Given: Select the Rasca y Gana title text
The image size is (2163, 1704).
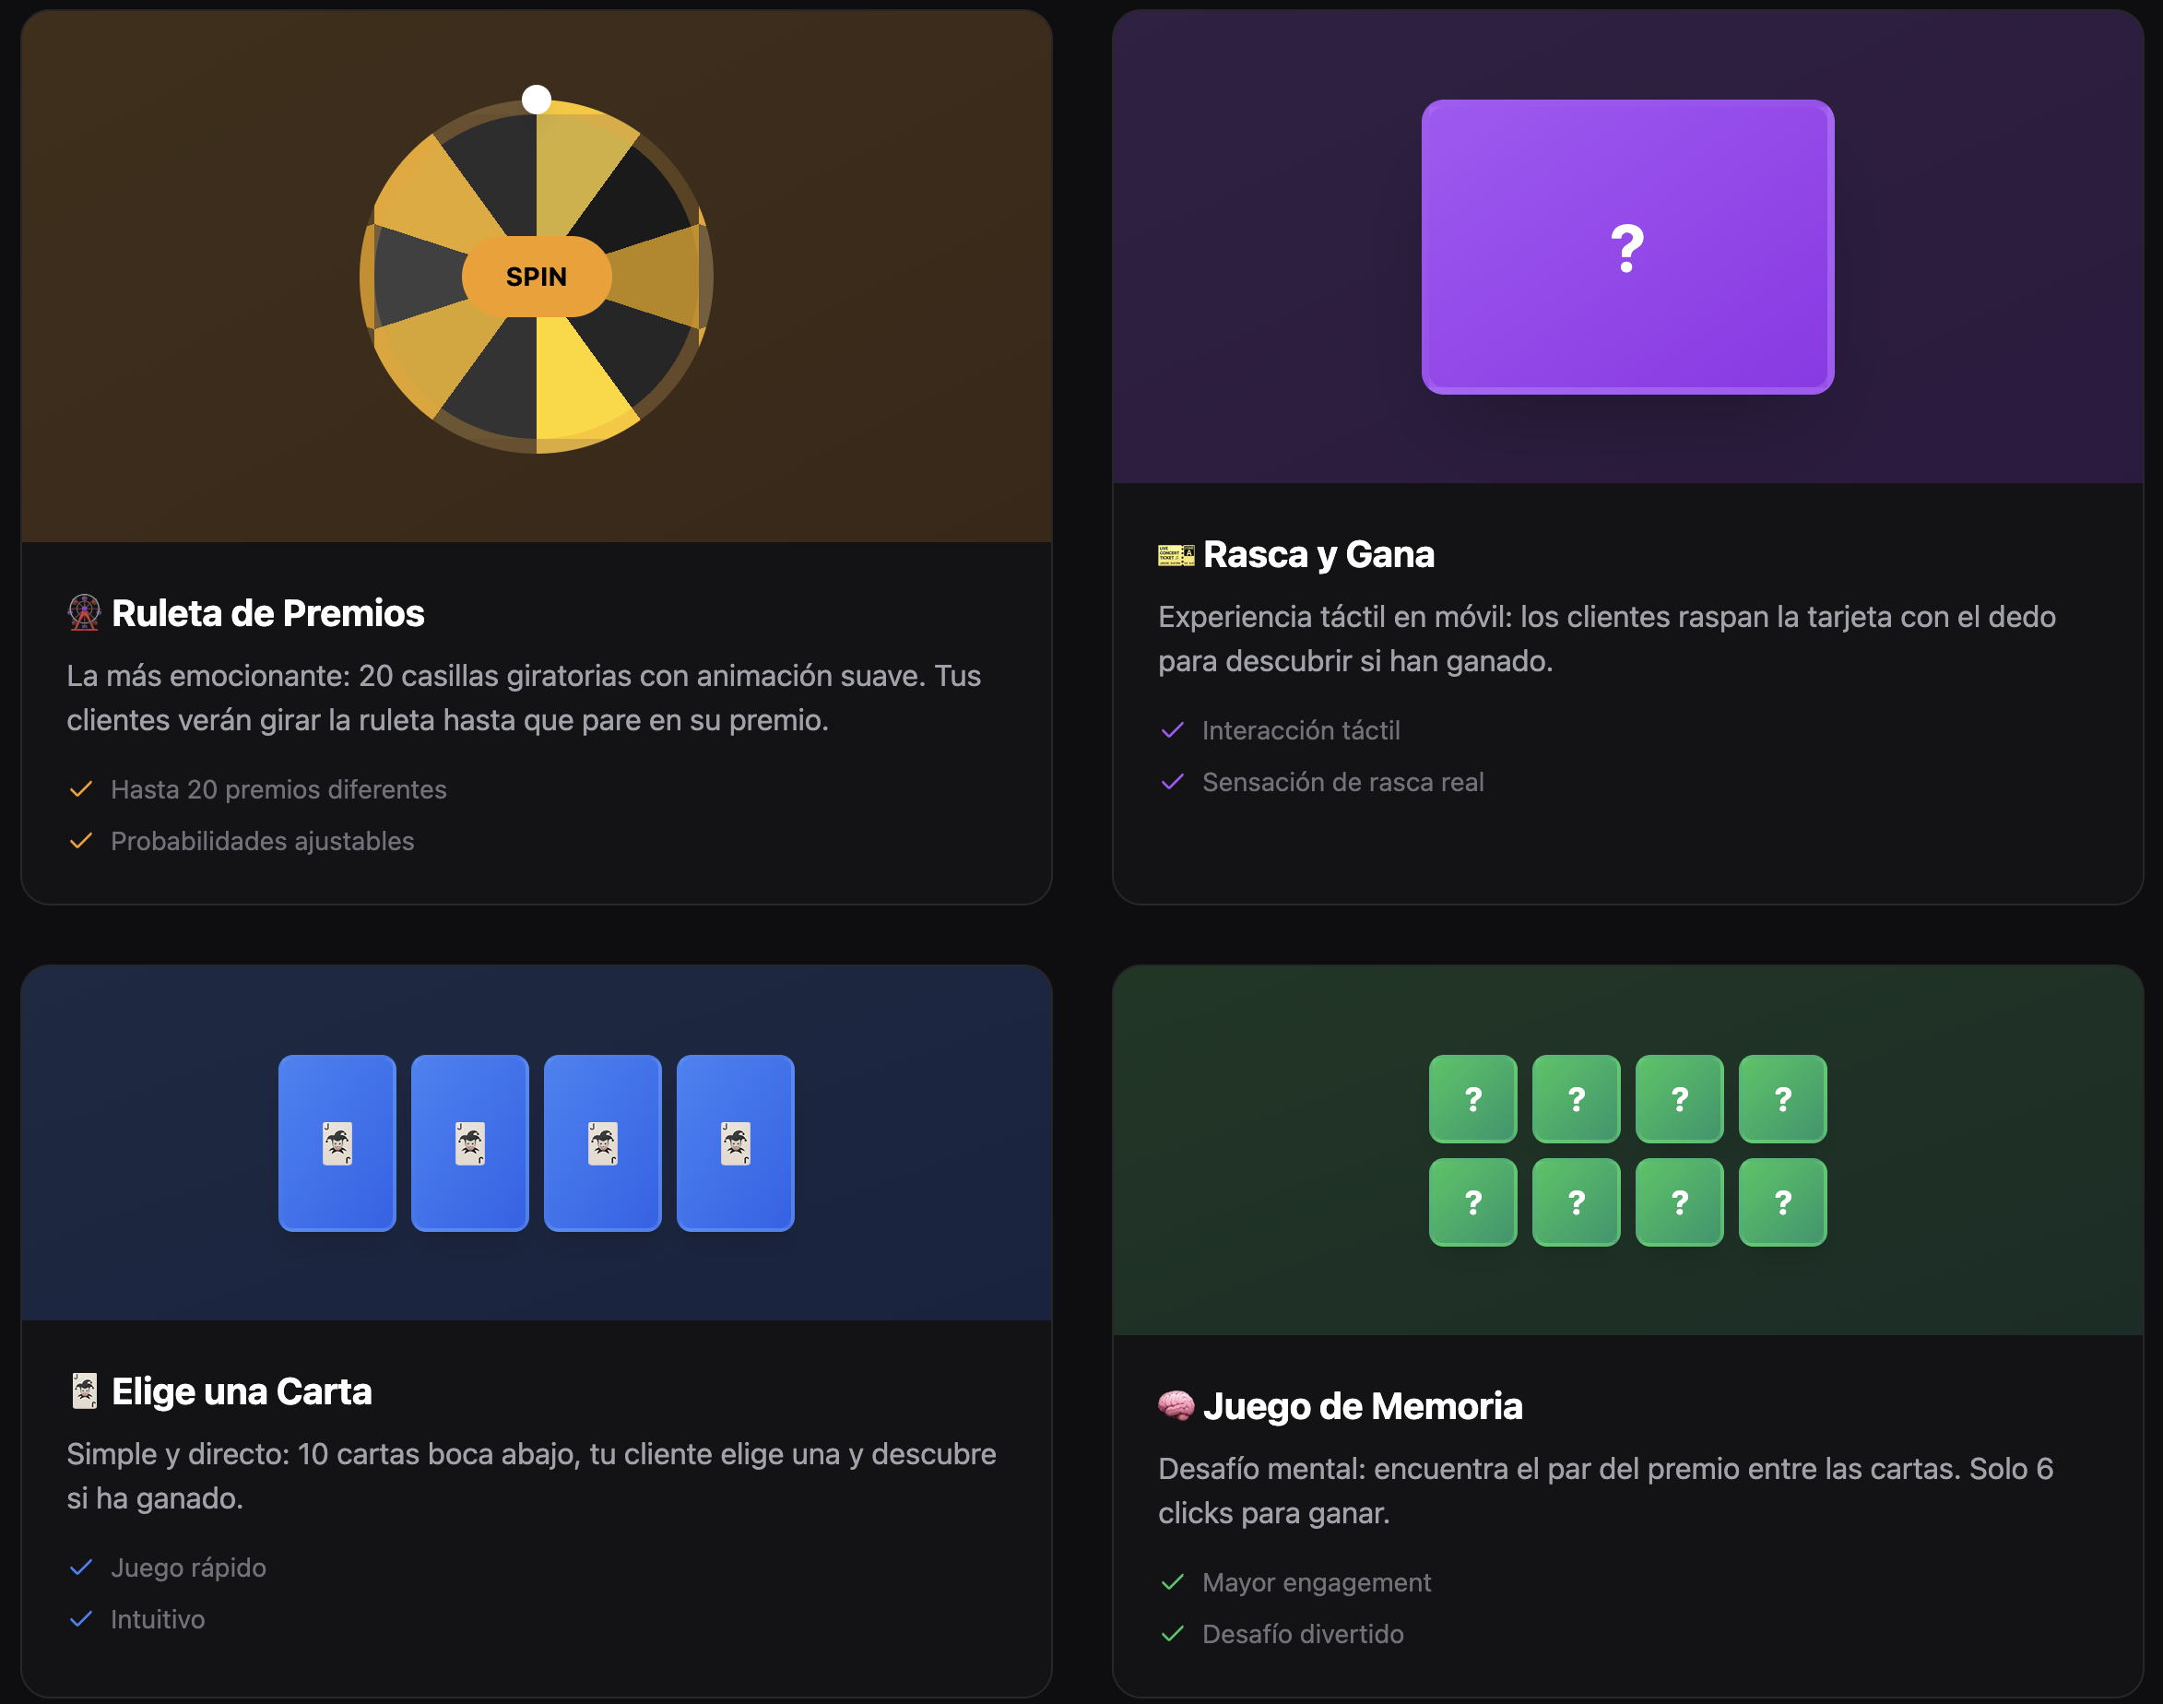Looking at the screenshot, I should click(1318, 555).
